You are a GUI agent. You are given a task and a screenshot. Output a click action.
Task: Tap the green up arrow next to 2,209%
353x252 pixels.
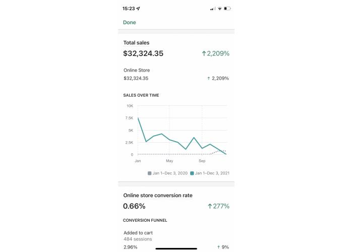pos(204,53)
